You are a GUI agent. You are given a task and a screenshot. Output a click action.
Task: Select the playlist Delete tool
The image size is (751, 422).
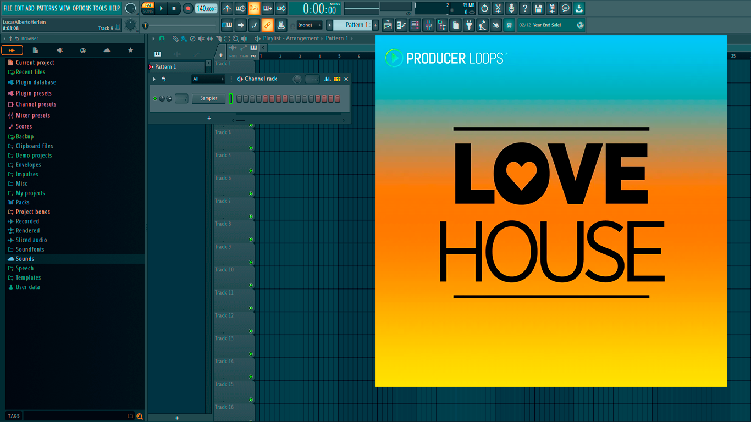[192, 38]
